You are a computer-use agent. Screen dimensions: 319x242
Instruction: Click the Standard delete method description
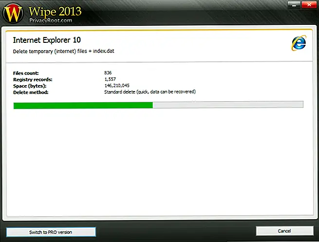tap(150, 92)
